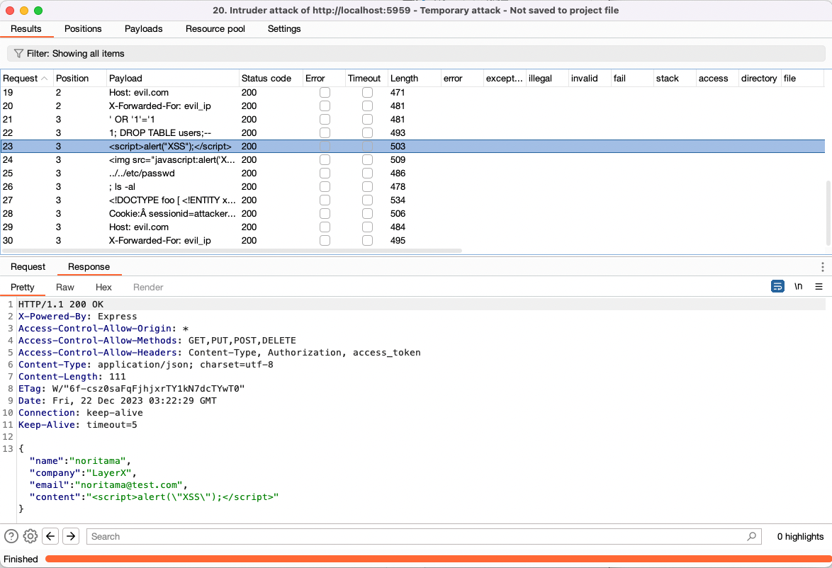Viewport: 832px width, 568px height.
Task: Click the "email" JSON line in response
Action: coord(108,484)
